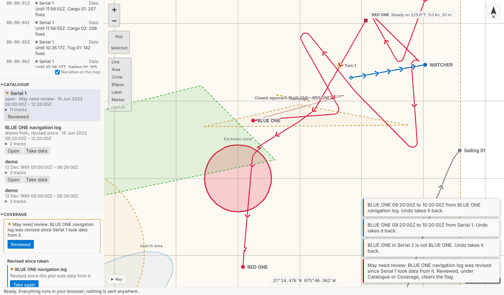Click the north arrow compass icon
The height and width of the screenshot is (295, 504).
(x=494, y=12)
